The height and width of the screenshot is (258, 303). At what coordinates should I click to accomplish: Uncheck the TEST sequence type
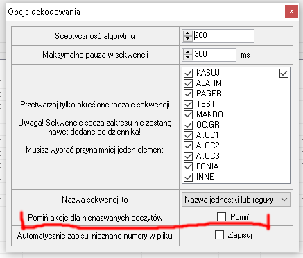[188, 104]
